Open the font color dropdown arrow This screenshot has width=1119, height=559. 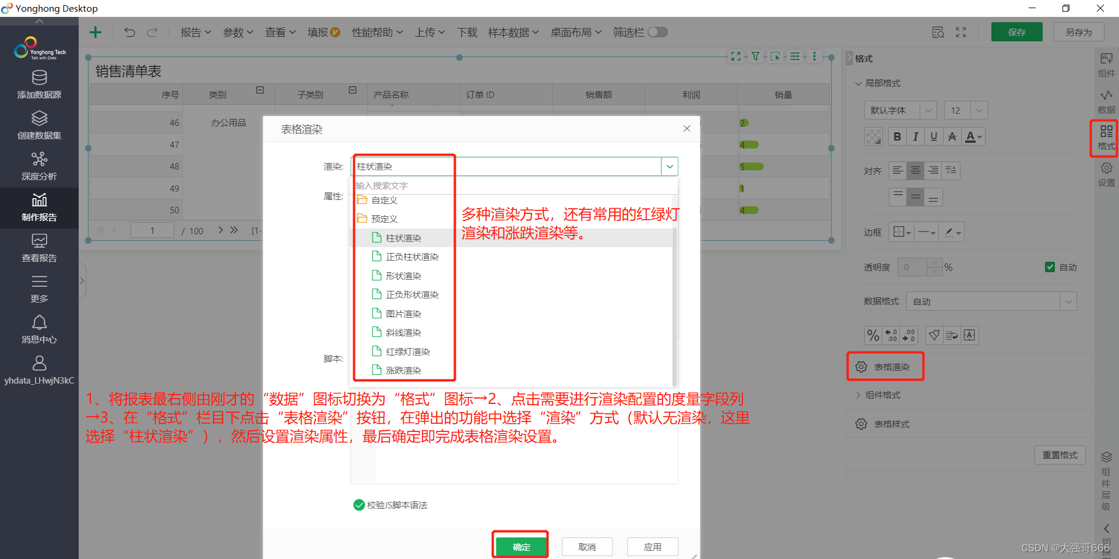point(980,138)
